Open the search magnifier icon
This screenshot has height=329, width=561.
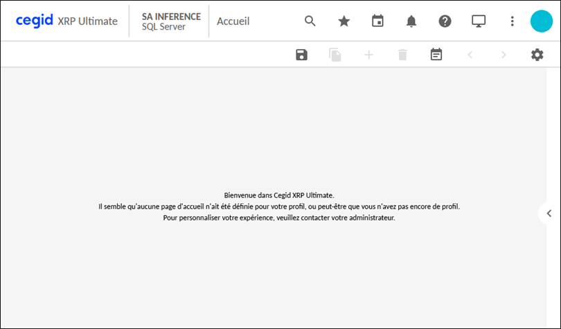tap(310, 21)
